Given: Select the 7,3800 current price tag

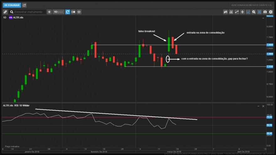Looking at the screenshot, I should [270, 54].
